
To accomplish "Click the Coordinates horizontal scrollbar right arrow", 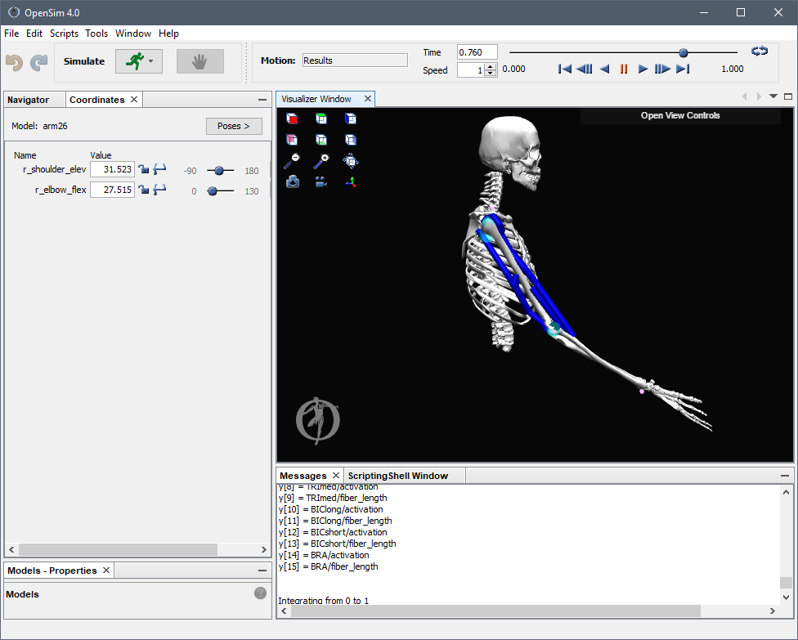I will (263, 549).
